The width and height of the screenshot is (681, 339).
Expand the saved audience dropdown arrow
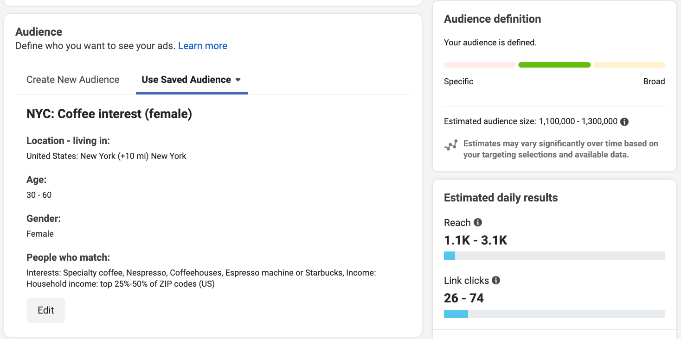(238, 80)
